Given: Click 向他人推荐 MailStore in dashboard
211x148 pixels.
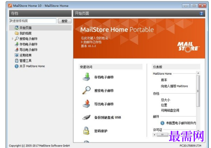Looking at the screenshot, I should 175,86.
